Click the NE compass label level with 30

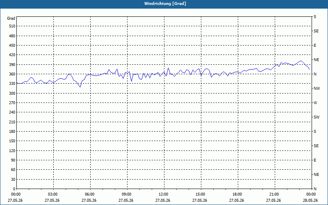pyautogui.click(x=317, y=175)
